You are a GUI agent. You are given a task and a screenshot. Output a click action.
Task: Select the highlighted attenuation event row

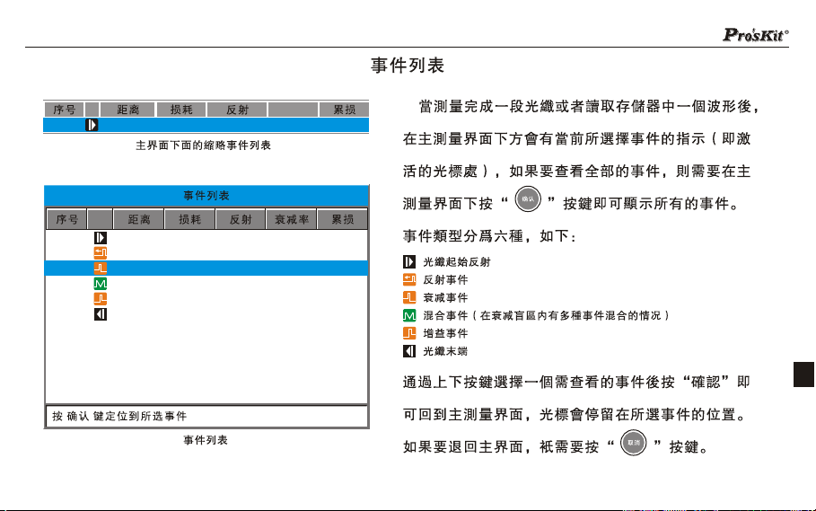click(x=206, y=268)
